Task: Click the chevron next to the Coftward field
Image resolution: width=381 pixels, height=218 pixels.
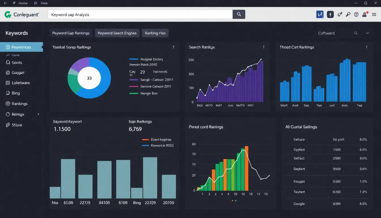Action: pyautogui.click(x=368, y=33)
